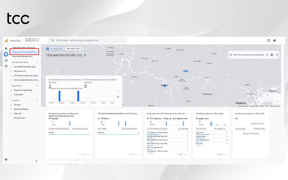Click the map 'Terms' link
Image resolution: width=288 pixels, height=180 pixels.
267,106
